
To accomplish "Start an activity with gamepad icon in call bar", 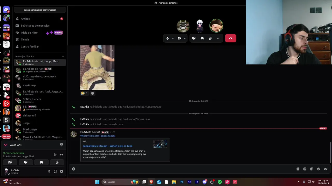I will click(202, 38).
